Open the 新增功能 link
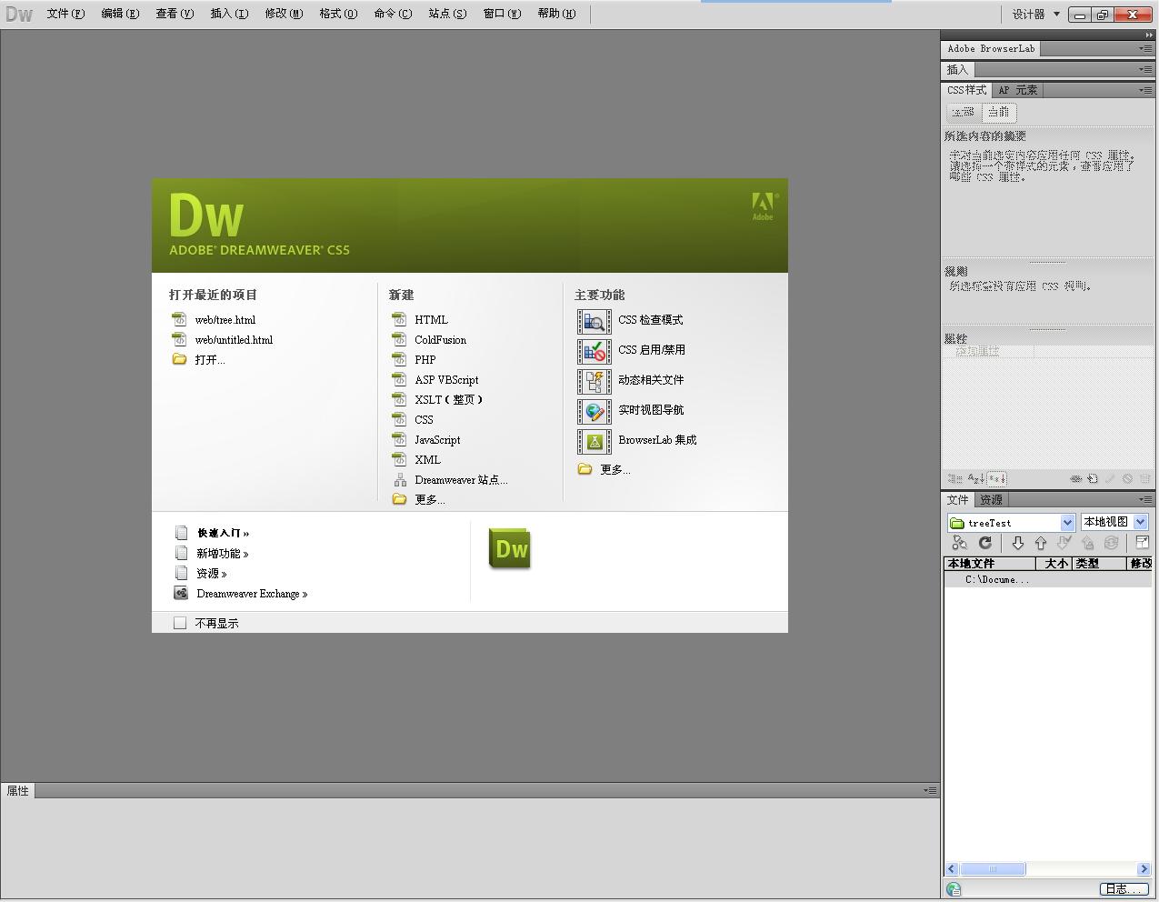The image size is (1159, 902). click(222, 553)
